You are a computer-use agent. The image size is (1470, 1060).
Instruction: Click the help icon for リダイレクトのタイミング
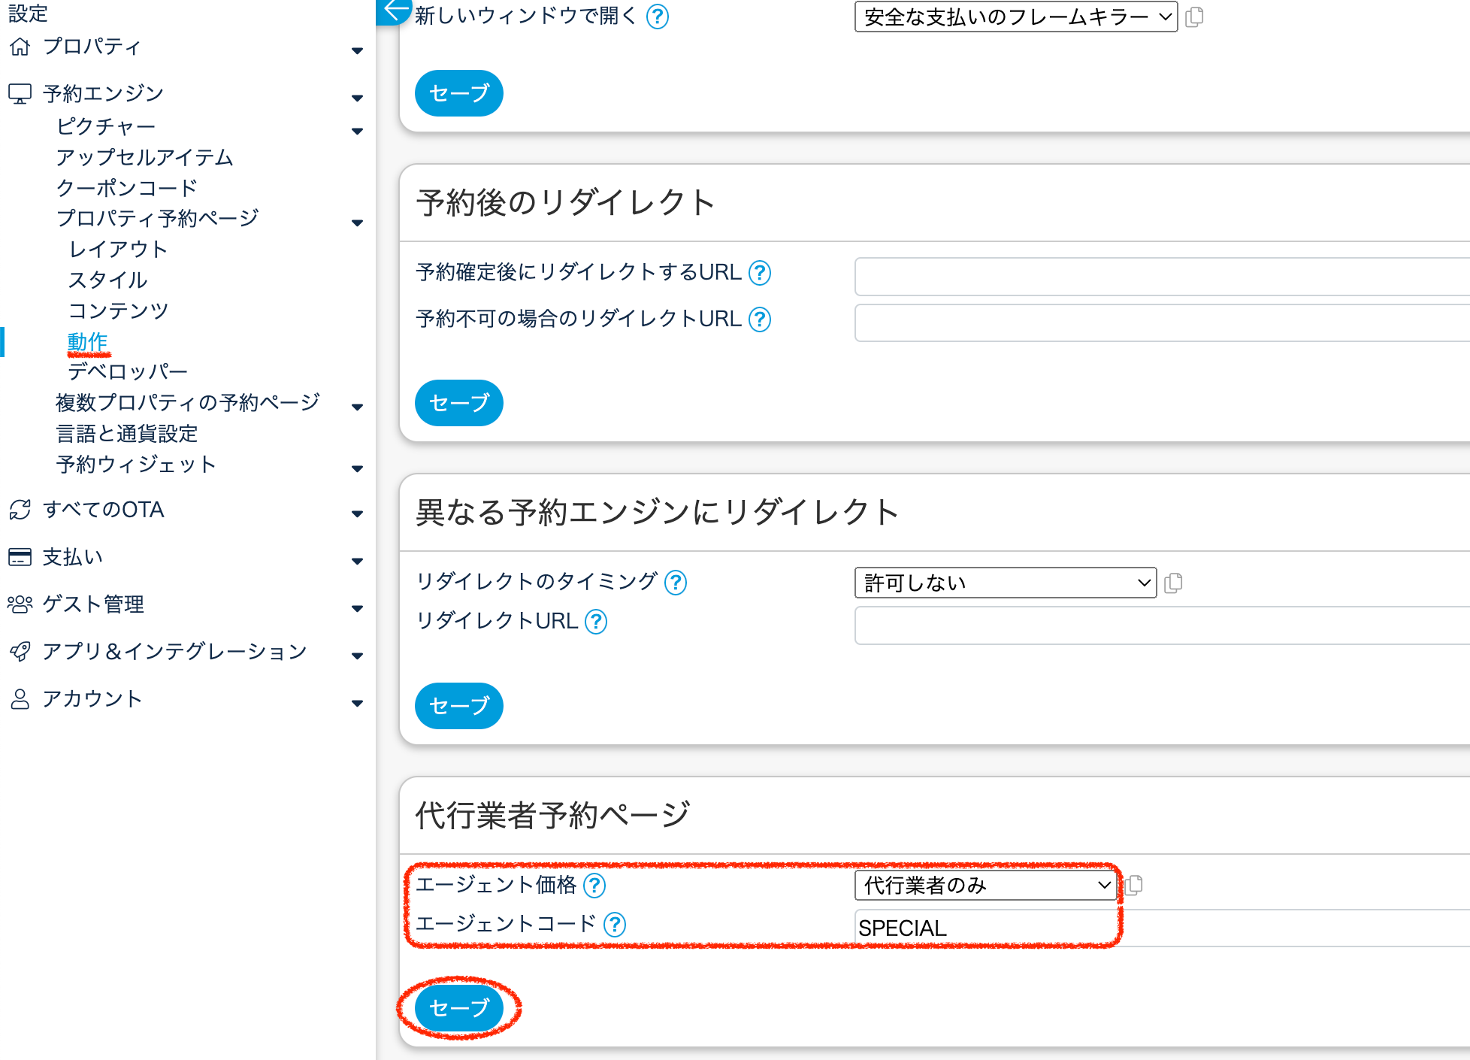coord(676,583)
